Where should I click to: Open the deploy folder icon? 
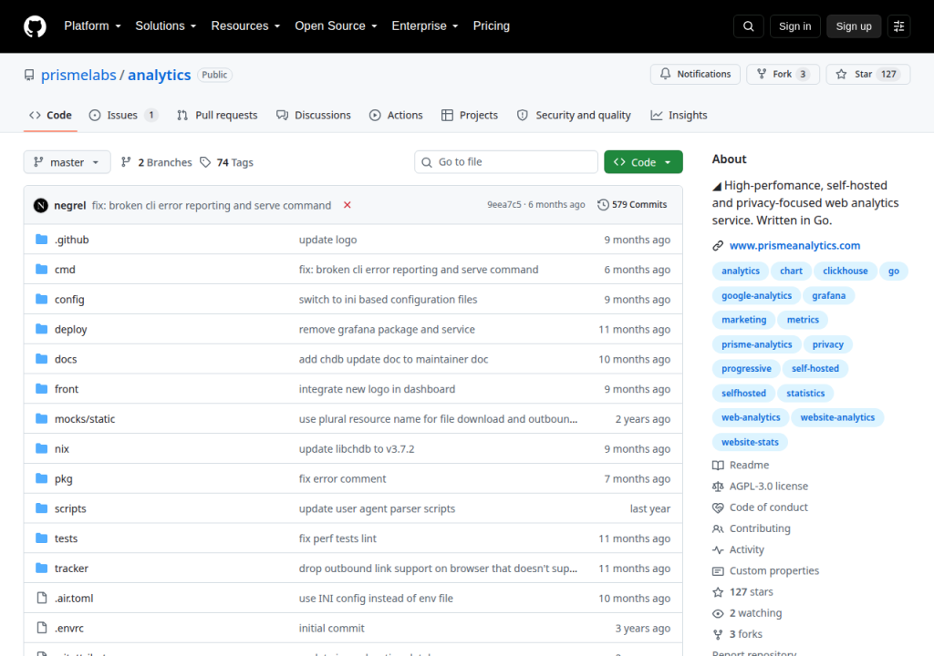tap(41, 329)
